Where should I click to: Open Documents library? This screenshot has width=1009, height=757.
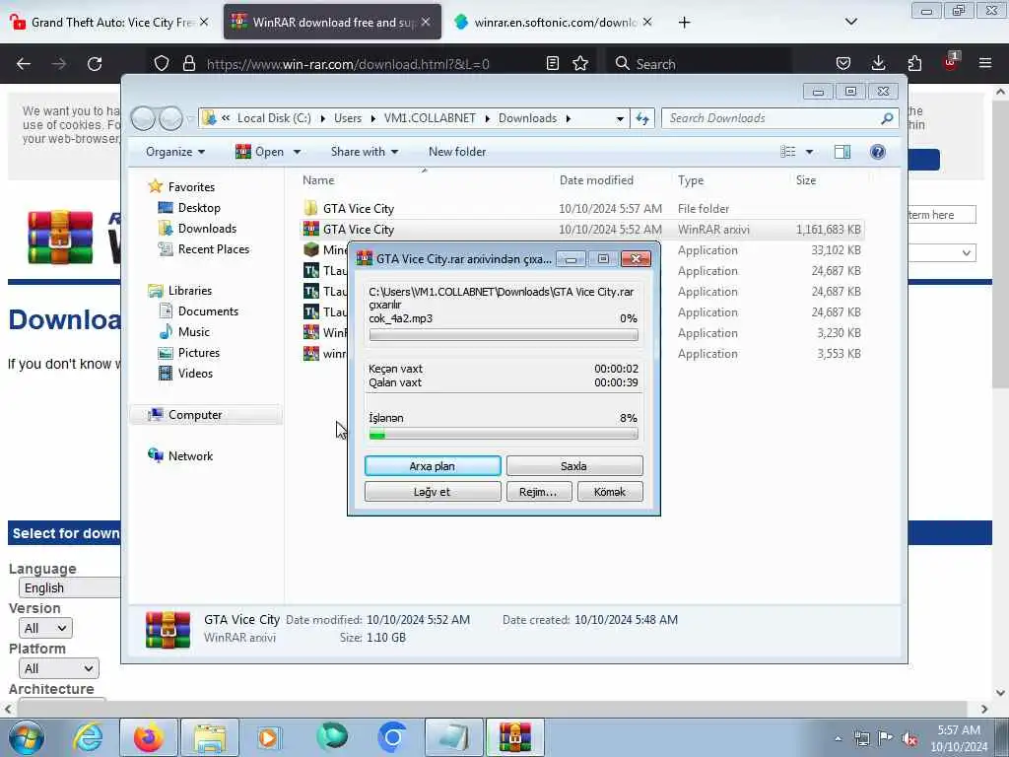(208, 311)
